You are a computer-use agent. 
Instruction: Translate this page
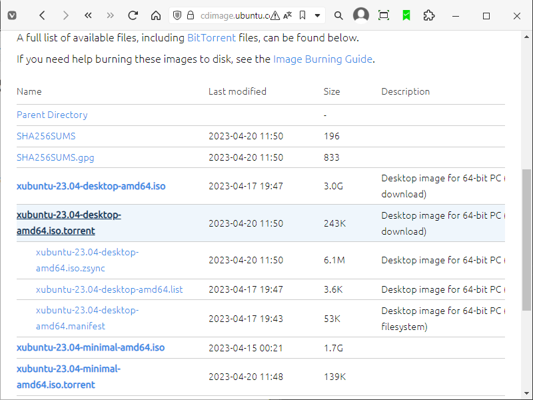(288, 15)
